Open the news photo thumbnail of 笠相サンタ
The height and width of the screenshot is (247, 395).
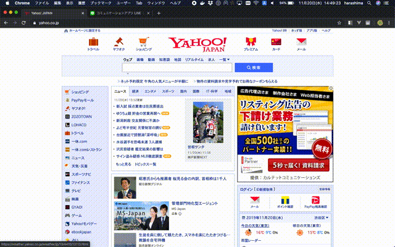click(208, 122)
